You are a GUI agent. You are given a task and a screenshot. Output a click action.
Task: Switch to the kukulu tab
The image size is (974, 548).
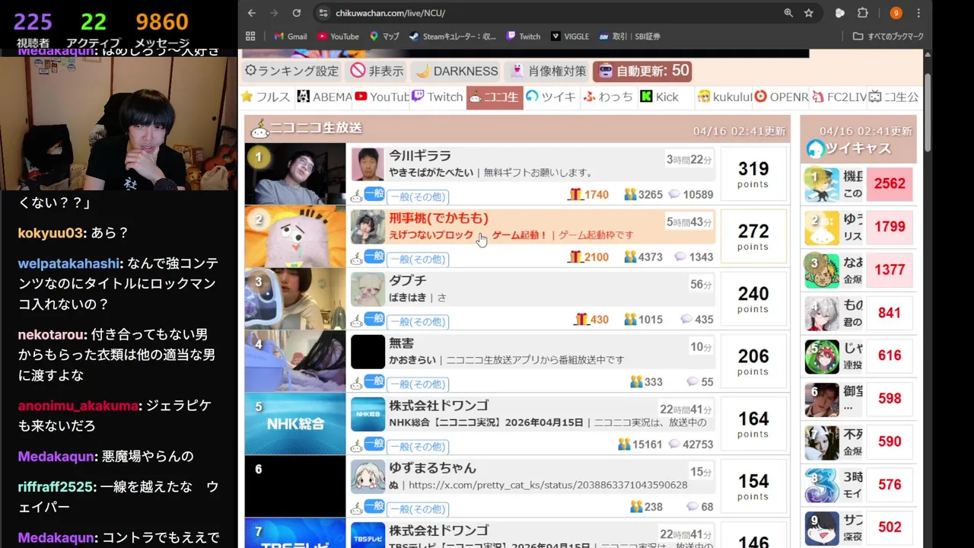pos(724,97)
